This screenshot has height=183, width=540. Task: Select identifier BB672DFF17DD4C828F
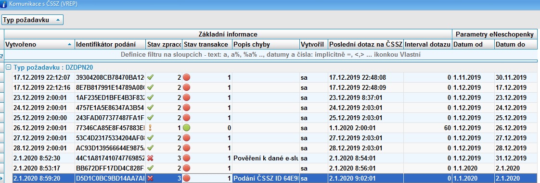point(110,168)
